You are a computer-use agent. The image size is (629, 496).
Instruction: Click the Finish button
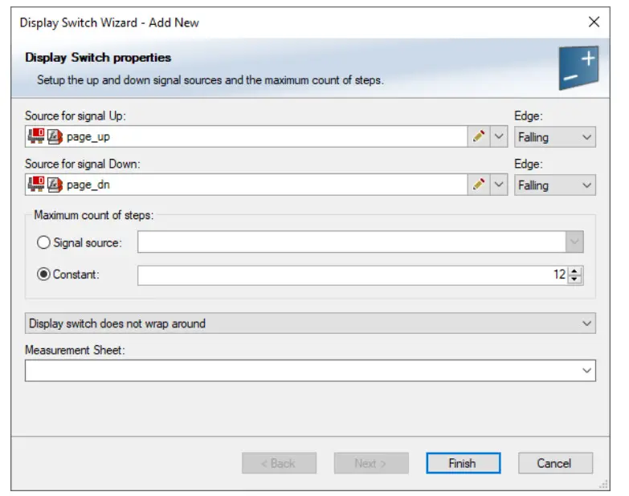point(463,463)
